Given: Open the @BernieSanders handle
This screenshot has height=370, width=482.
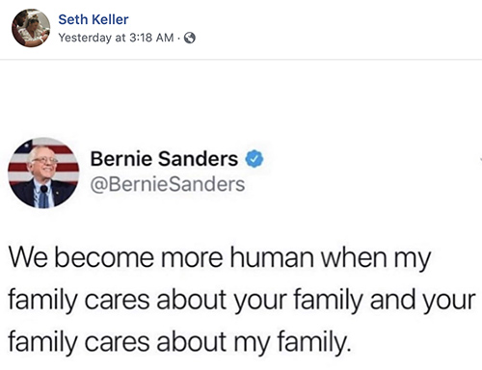Looking at the screenshot, I should click(x=168, y=184).
